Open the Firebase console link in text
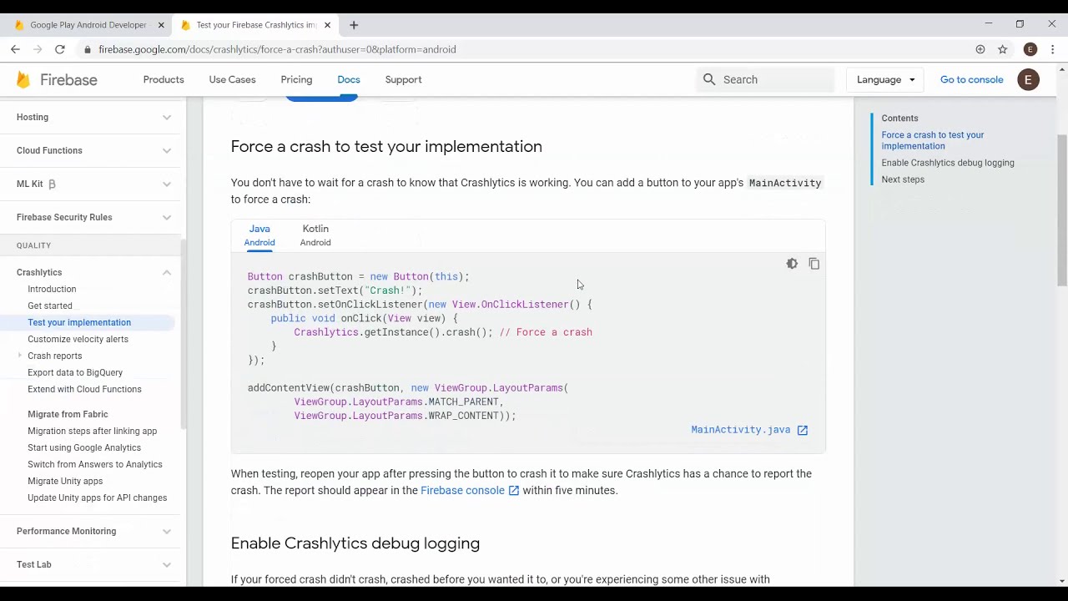This screenshot has height=601, width=1068. pos(462,491)
